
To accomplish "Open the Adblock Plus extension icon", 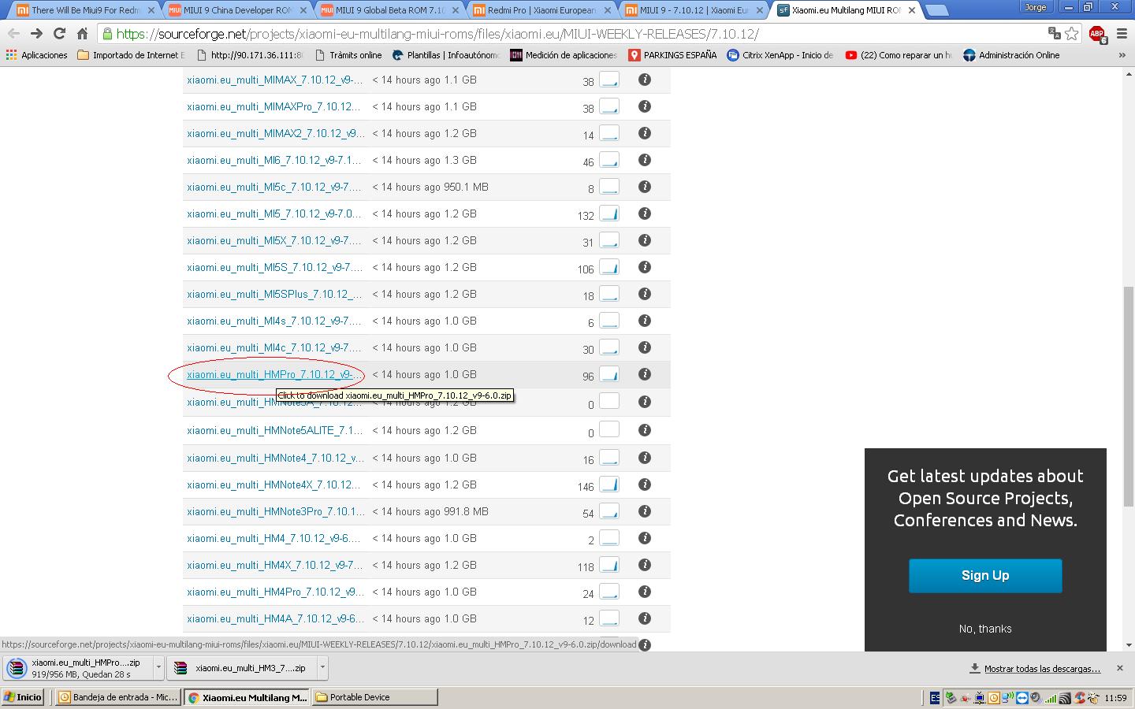I will point(1097,34).
